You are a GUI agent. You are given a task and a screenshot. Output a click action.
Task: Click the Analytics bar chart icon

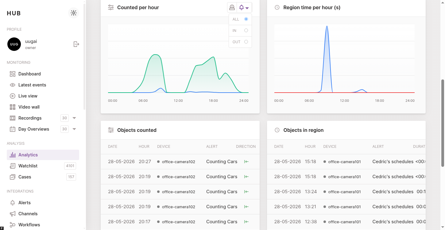point(13,155)
